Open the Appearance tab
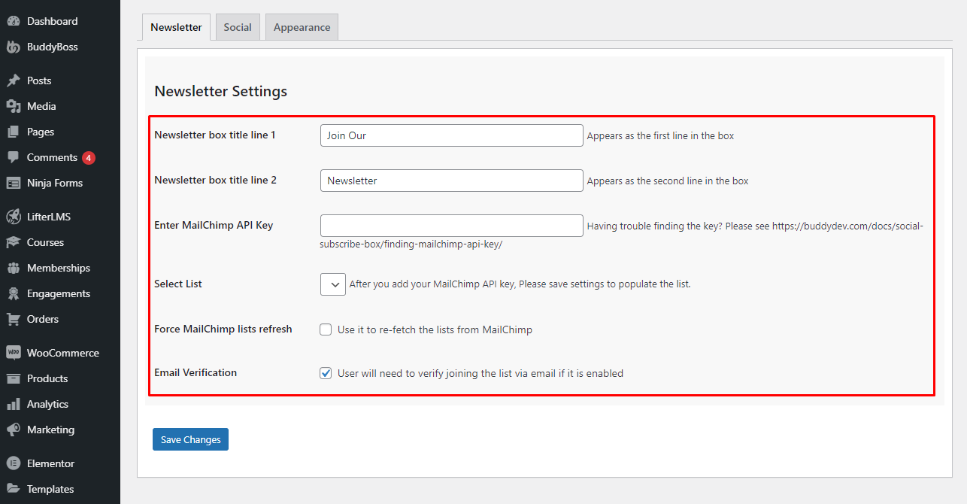Image resolution: width=967 pixels, height=504 pixels. coord(302,27)
